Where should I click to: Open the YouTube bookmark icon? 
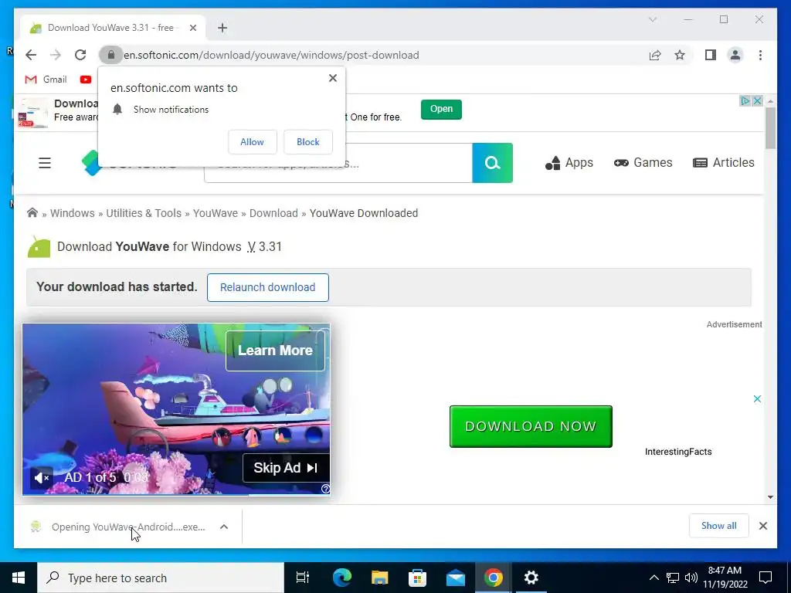(x=86, y=80)
